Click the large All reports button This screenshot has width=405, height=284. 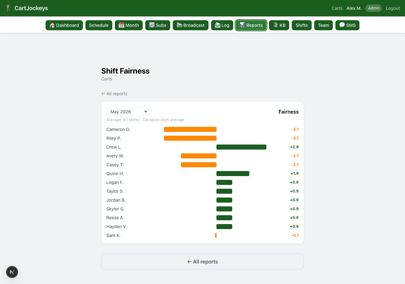tap(202, 262)
